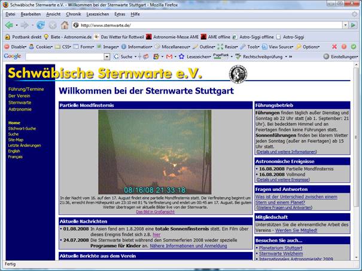Viewport: 362px width, 271px height.
Task: Click the highlighter icon next to Suche
Action: tap(145, 57)
